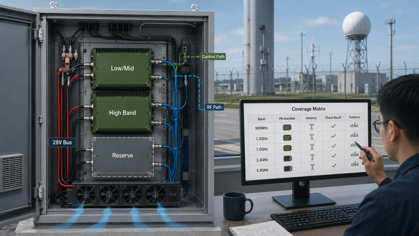
Task: Select the Low/Mid amplifier module
Action: coord(122,69)
